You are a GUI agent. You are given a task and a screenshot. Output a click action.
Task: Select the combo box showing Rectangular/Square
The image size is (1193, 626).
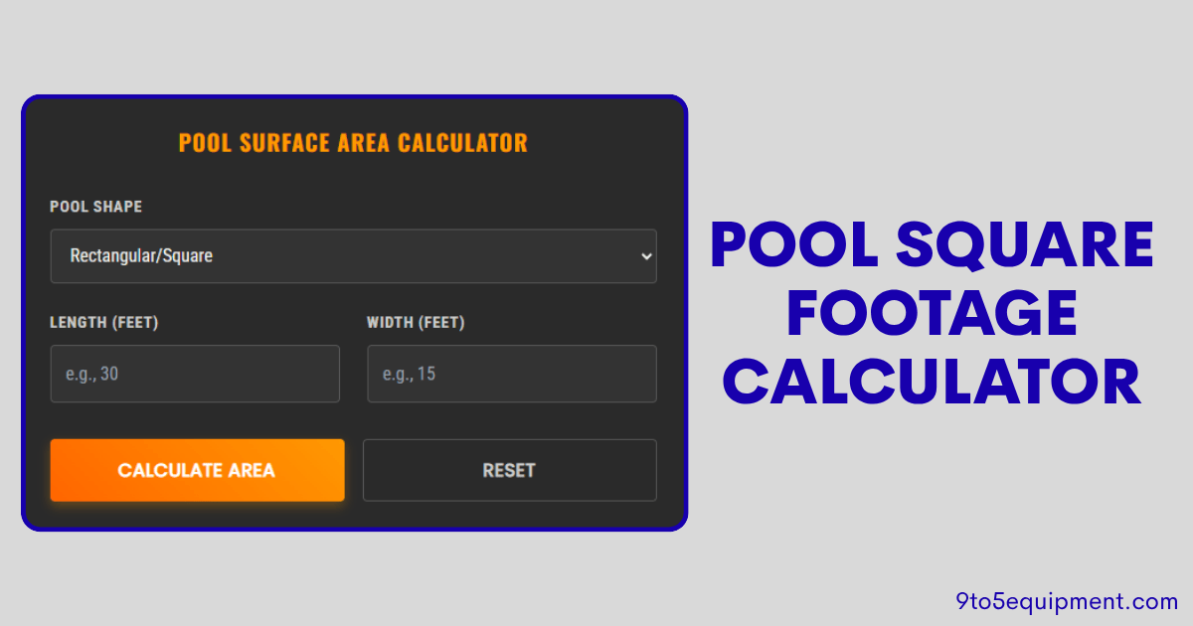pyautogui.click(x=353, y=256)
